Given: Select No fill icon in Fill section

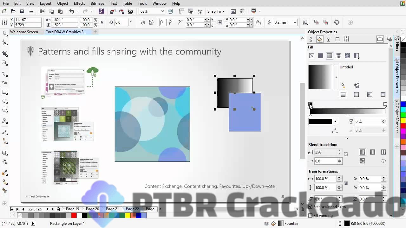Looking at the screenshot, I should click(312, 56).
